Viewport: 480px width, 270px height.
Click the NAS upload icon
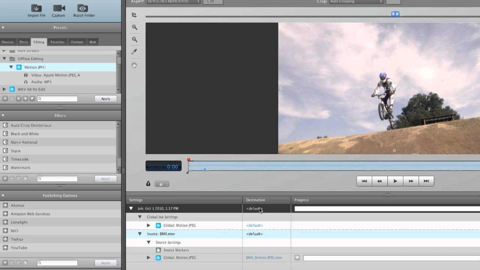click(5, 231)
